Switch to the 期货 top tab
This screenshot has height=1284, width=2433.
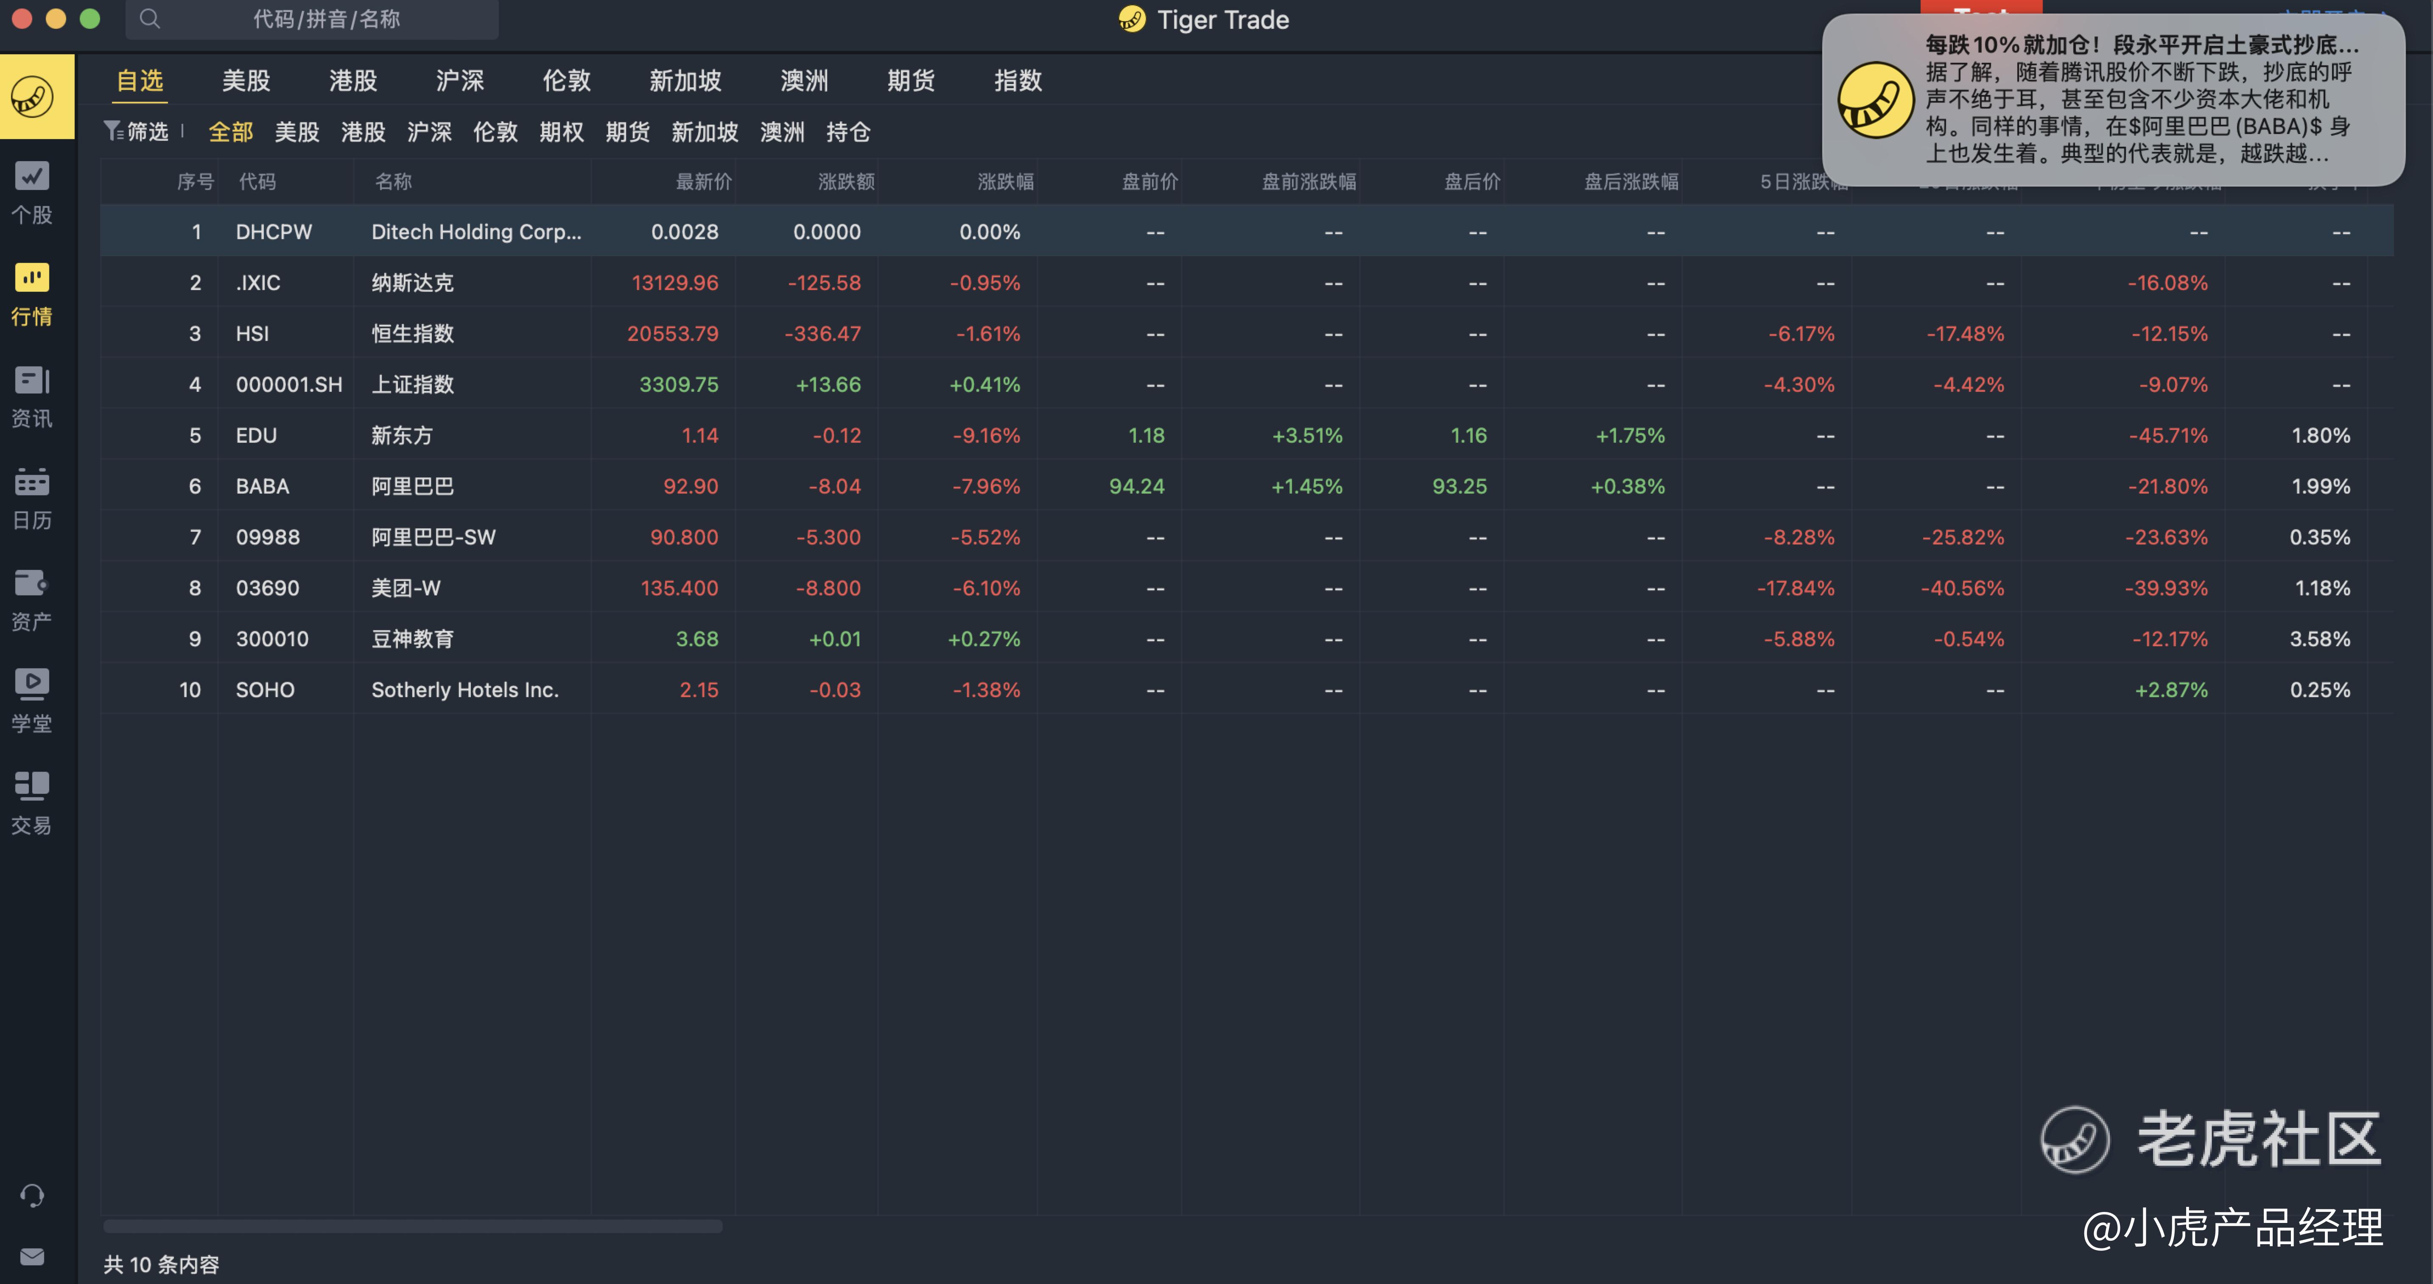(911, 80)
